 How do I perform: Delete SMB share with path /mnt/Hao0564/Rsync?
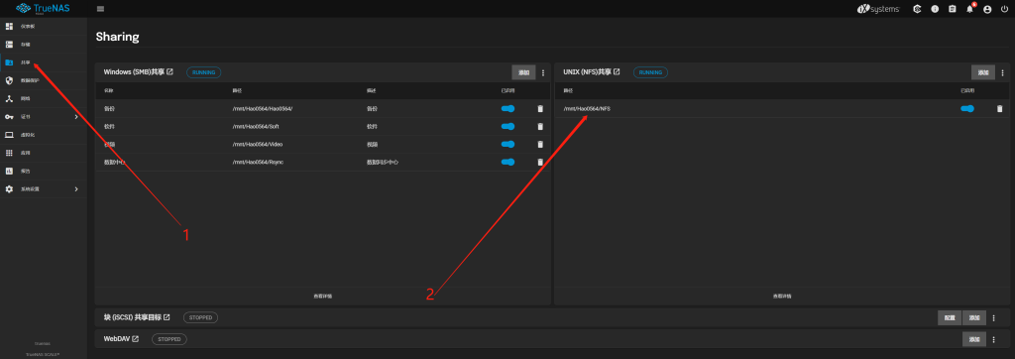click(x=540, y=162)
